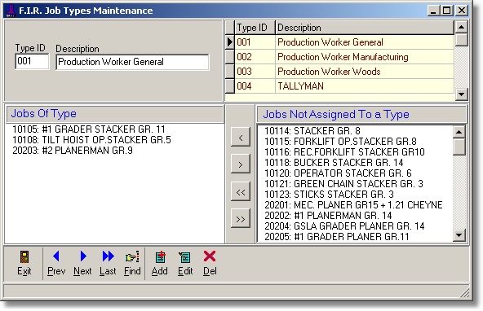Select job 10118: BUCKER STACKER GR. 14
Screen dimensions: 483x311
point(334,163)
